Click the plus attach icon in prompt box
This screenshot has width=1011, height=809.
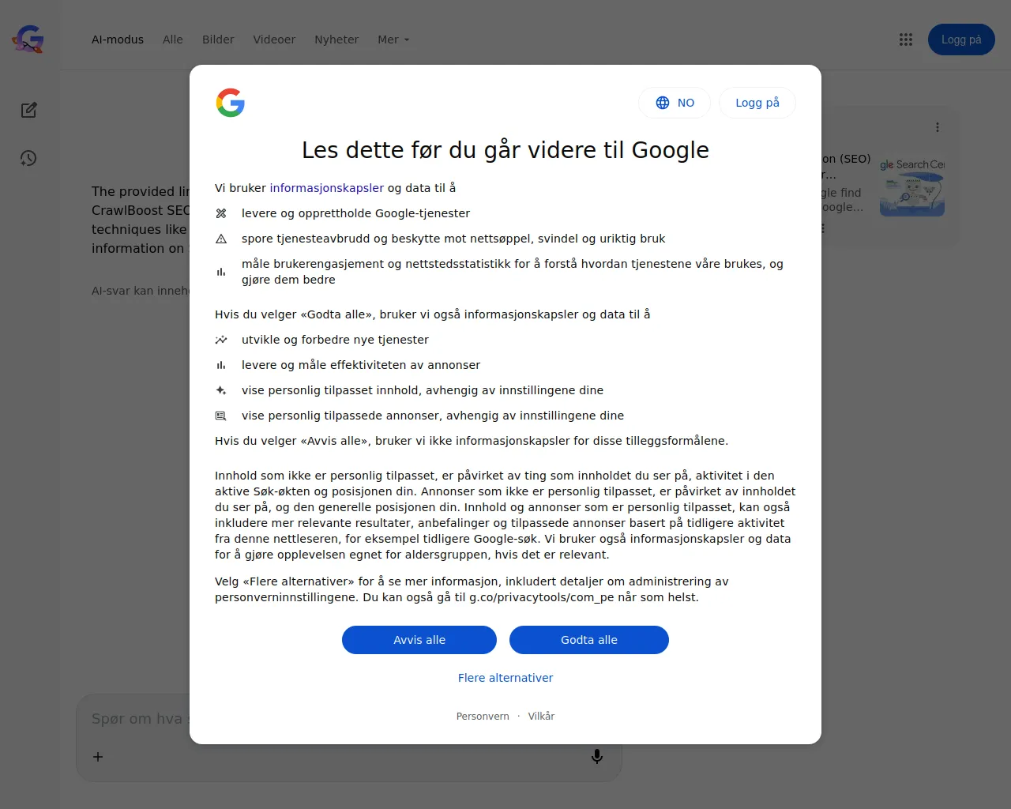coord(98,757)
